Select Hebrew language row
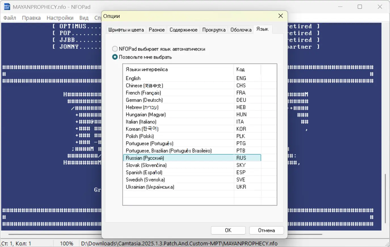Viewport: 390px width, 247px height. (x=192, y=107)
